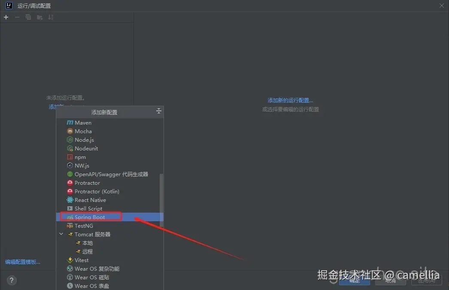Click the 确定 confirm button
The width and height of the screenshot is (449, 290).
(355, 281)
